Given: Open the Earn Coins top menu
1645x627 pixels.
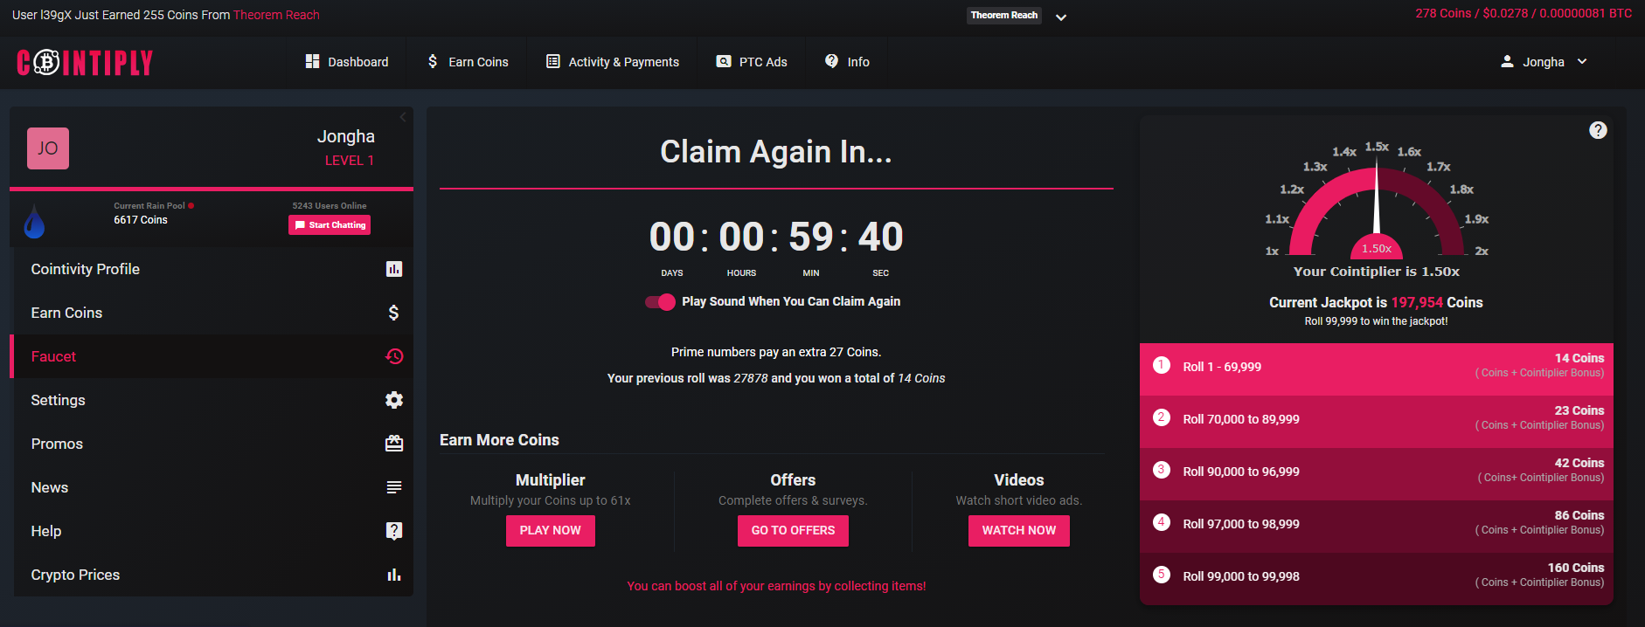Looking at the screenshot, I should pyautogui.click(x=468, y=62).
